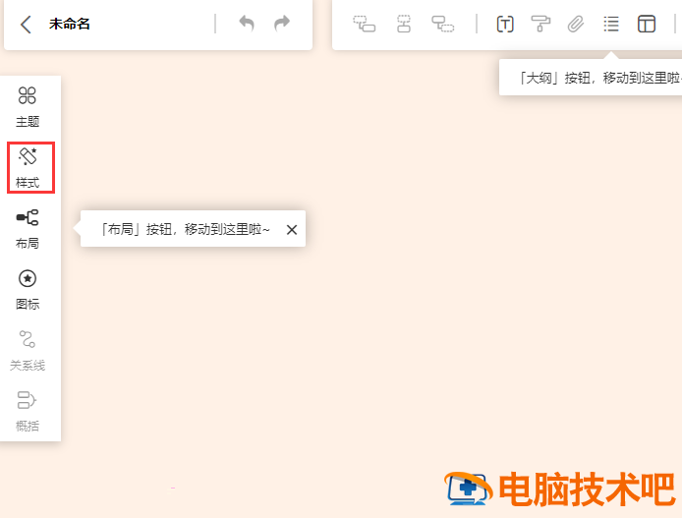
Task: Open the text [T] tool
Action: coord(505,24)
